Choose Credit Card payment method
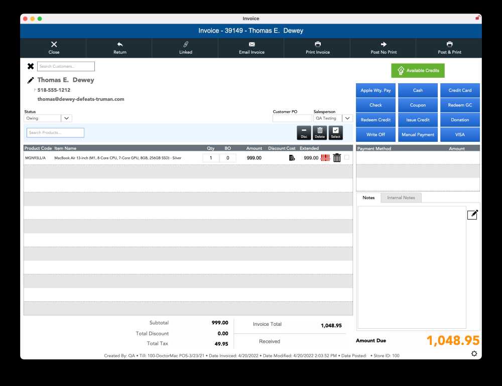The width and height of the screenshot is (502, 386). pos(460,91)
